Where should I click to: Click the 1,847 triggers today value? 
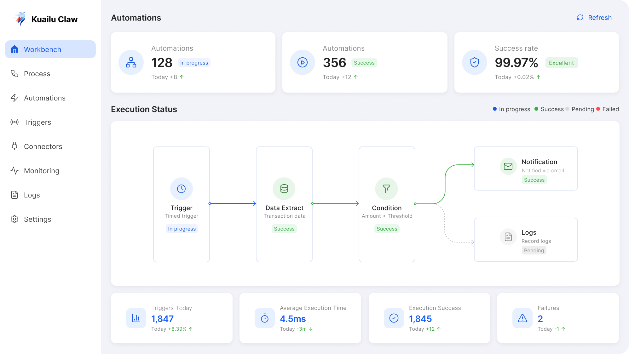click(x=162, y=319)
